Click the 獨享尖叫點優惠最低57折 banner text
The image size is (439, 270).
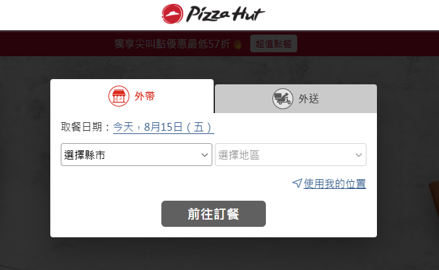tap(172, 44)
